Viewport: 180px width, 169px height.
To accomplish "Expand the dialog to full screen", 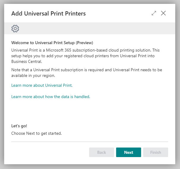I will click(x=154, y=13).
